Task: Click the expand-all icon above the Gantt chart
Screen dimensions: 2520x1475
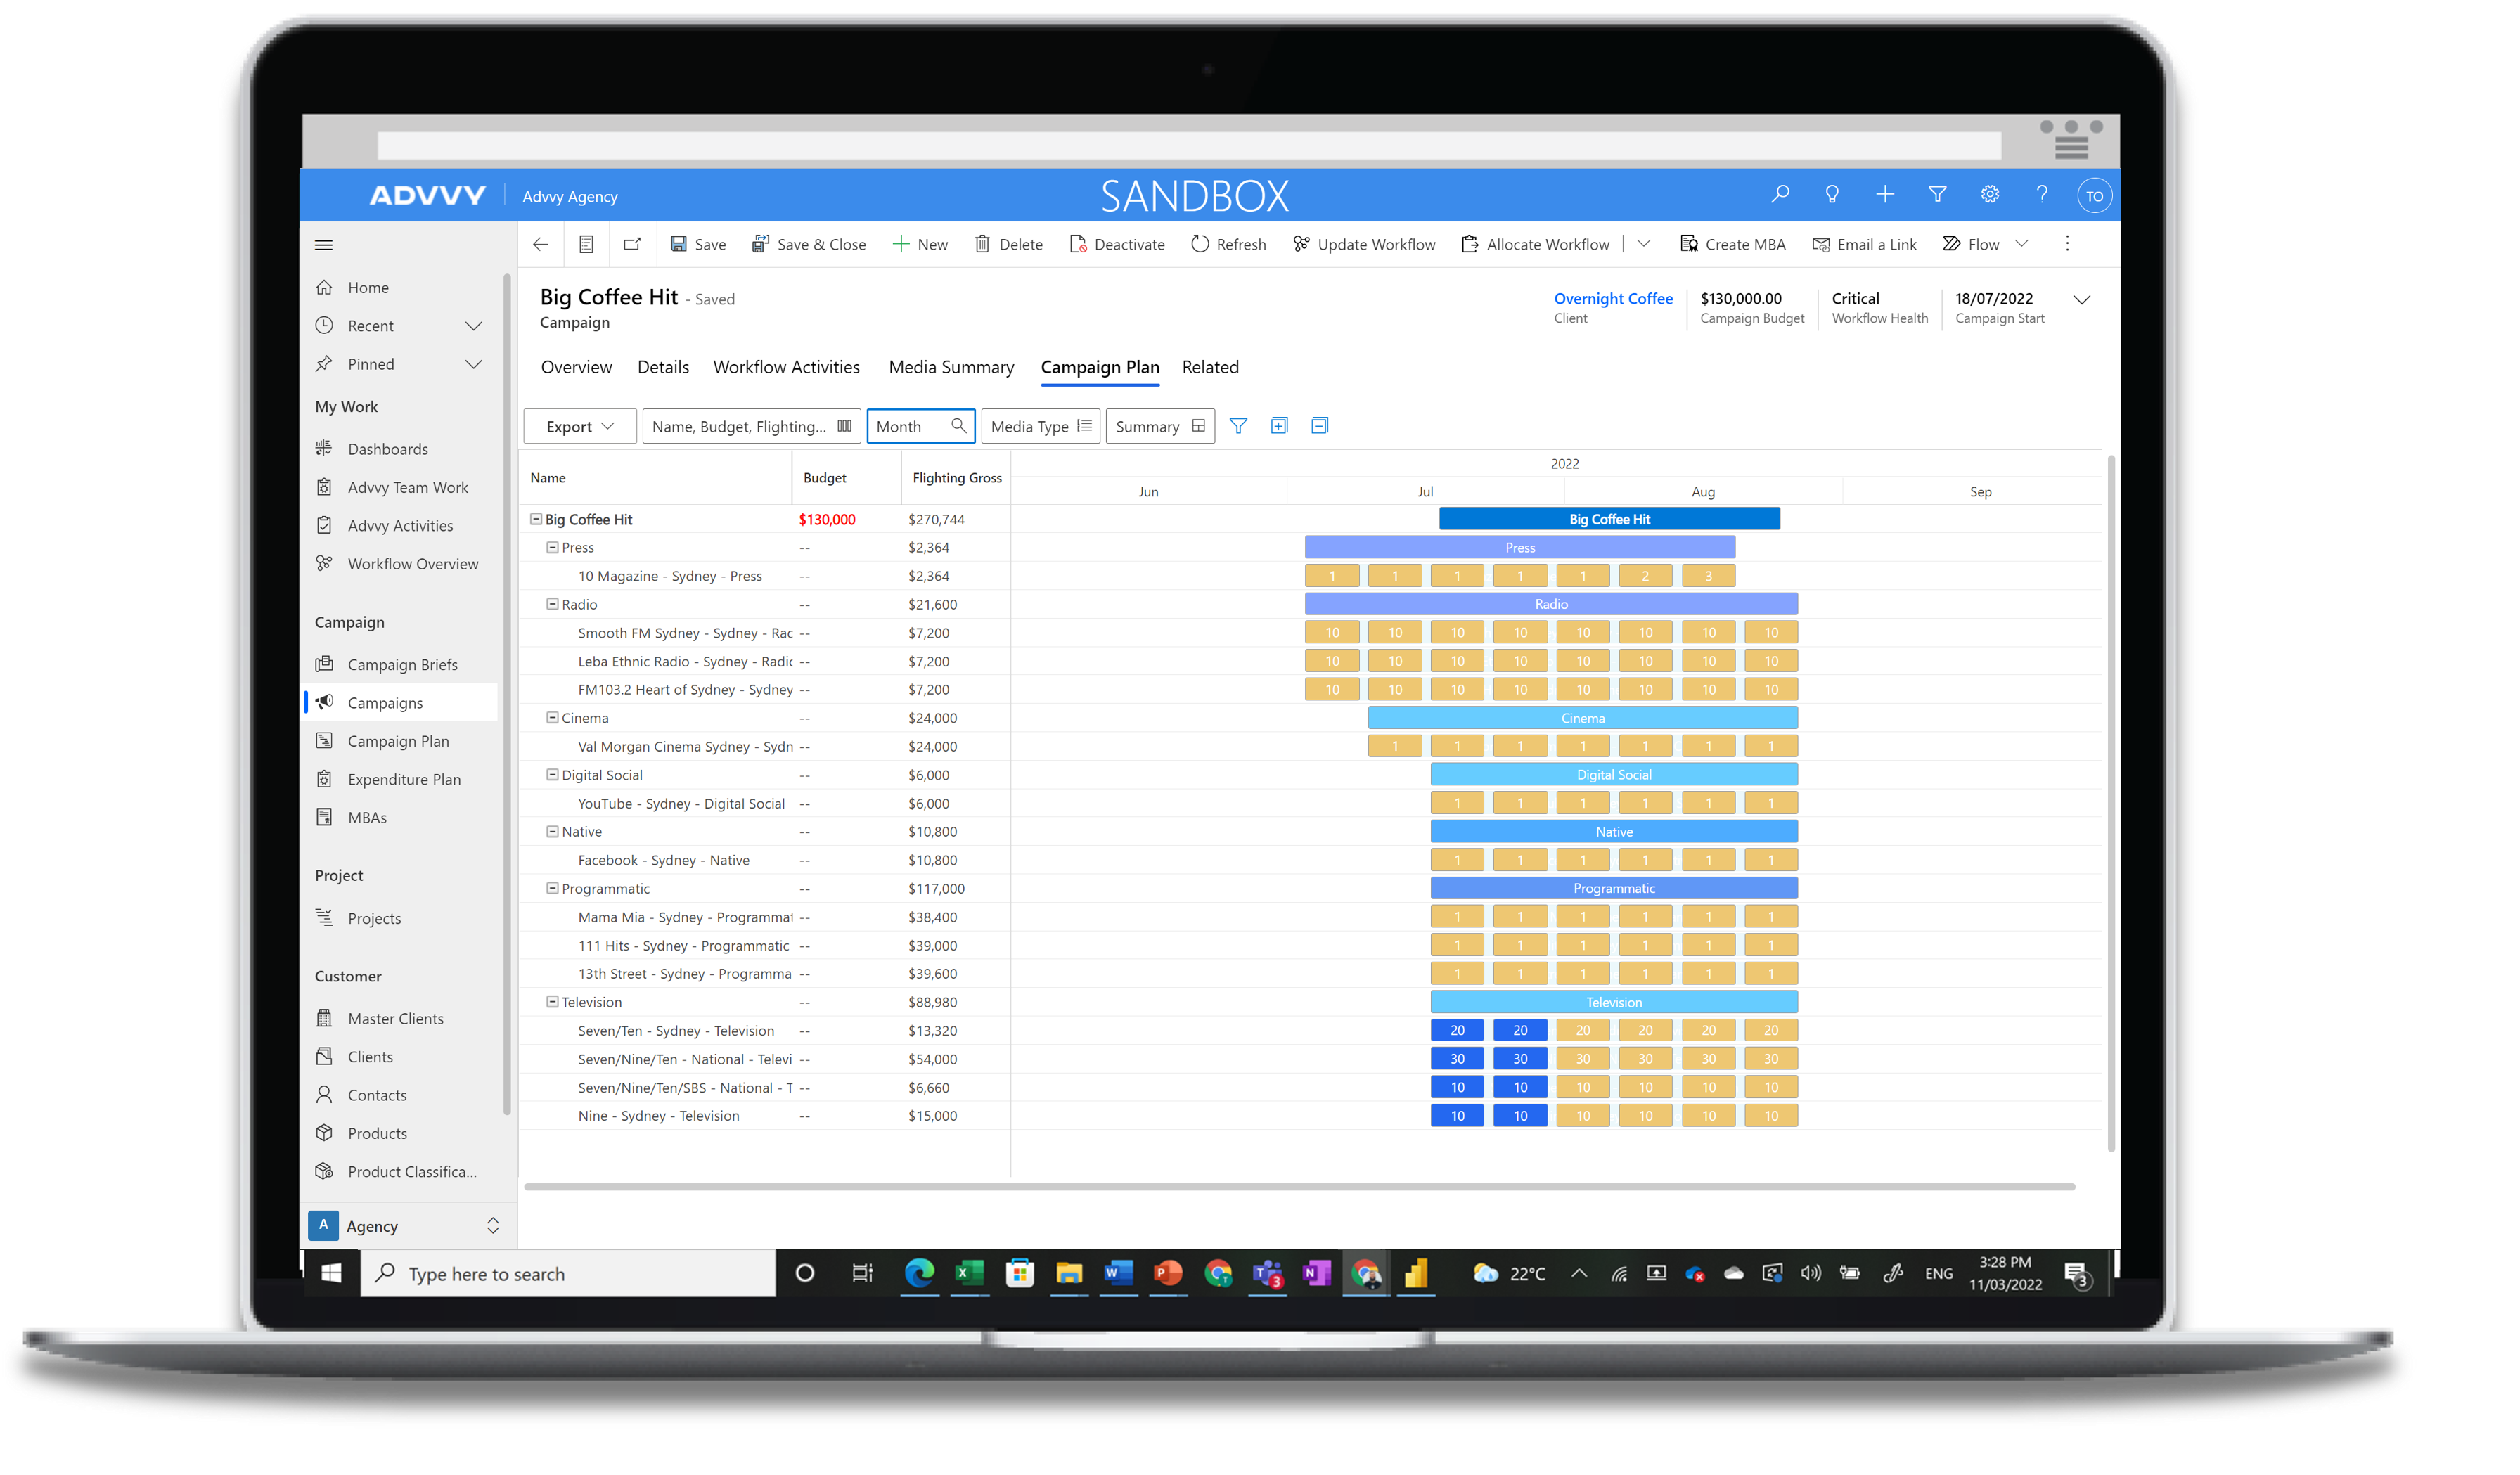Action: [x=1279, y=425]
